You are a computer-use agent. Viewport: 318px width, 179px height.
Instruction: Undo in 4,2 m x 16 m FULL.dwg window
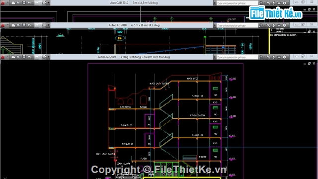pos(29,25)
